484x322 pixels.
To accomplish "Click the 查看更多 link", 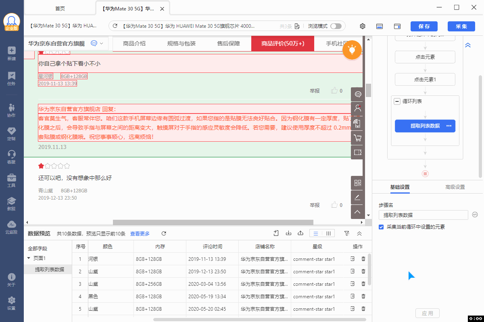I will pyautogui.click(x=140, y=233).
